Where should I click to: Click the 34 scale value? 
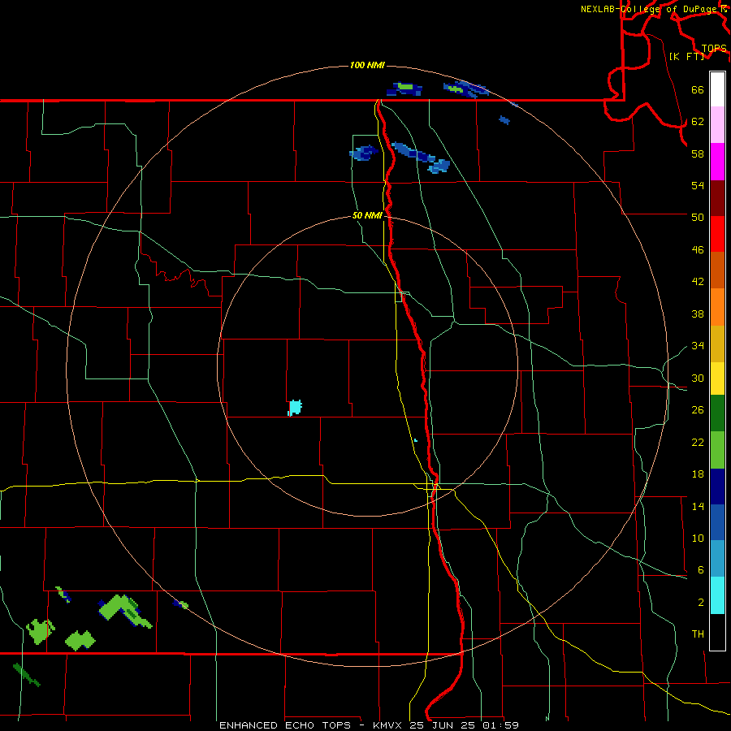pos(698,346)
